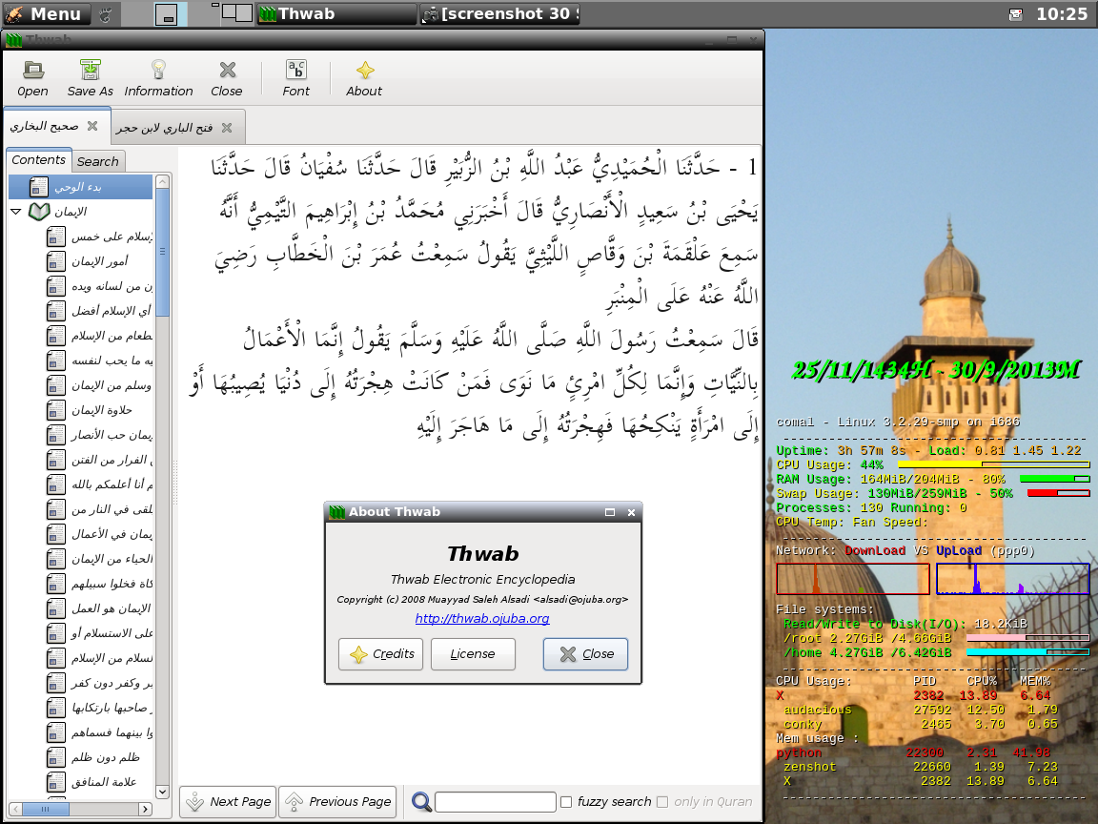
Task: Open the panel Menu button
Action: (46, 13)
